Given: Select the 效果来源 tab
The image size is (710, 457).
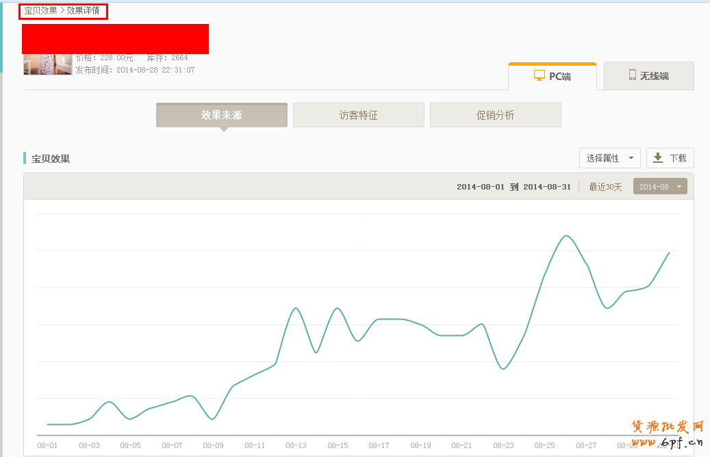Looking at the screenshot, I should (221, 115).
